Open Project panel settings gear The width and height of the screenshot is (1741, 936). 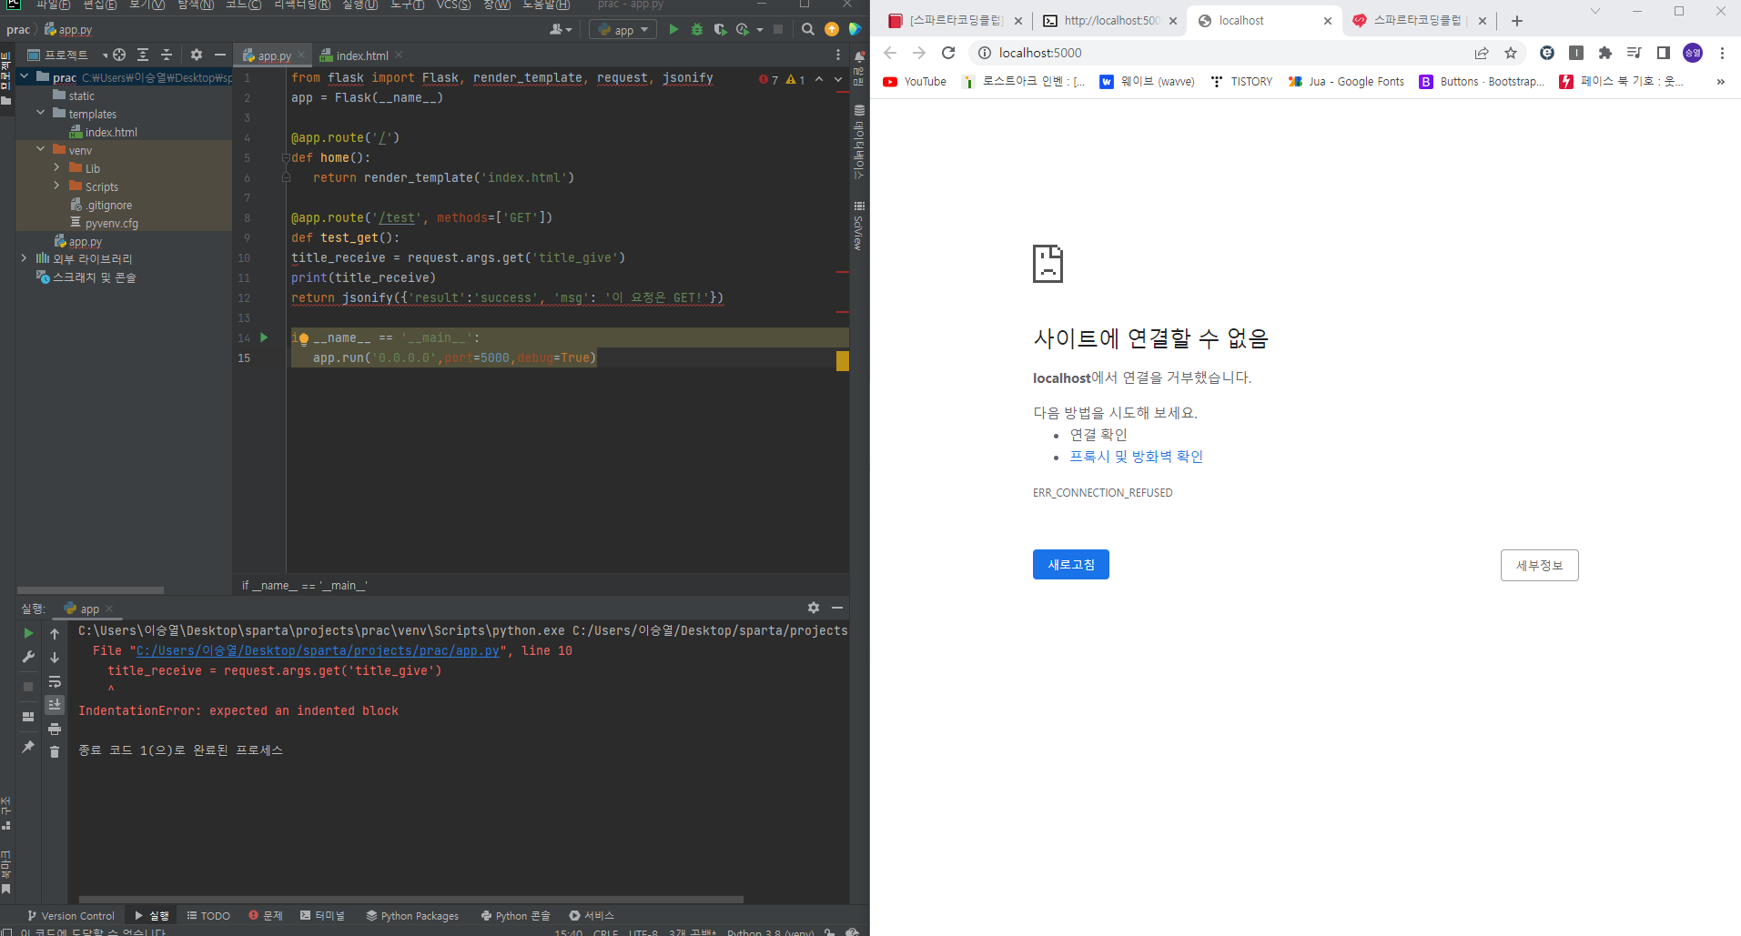197,55
